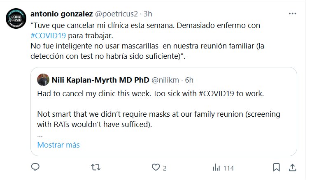Click the Spanish tweet text starting 'Tuve que cancelar'
The width and height of the screenshot is (312, 180).
point(146,25)
